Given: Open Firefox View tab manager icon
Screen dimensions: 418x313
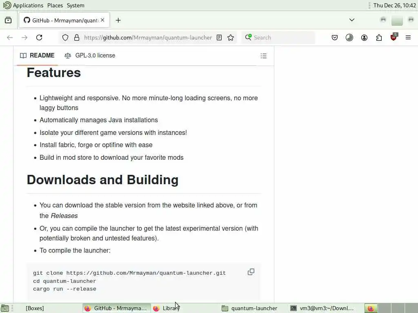Looking at the screenshot, I should tap(8, 20).
